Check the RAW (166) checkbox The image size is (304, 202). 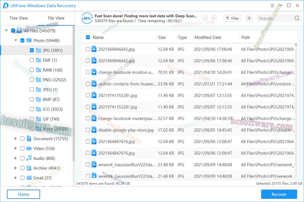click(32, 70)
